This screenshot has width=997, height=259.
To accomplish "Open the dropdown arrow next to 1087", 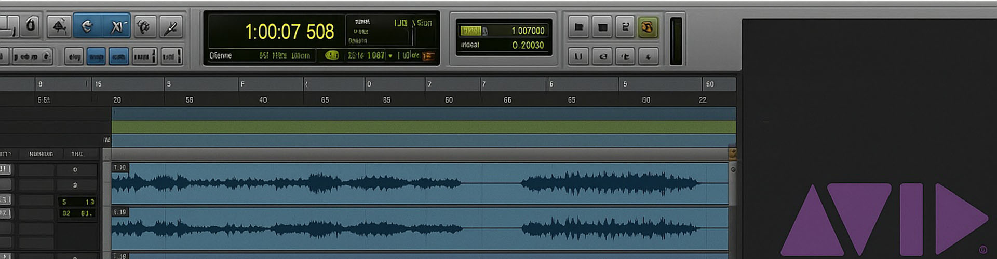I will pos(390,56).
